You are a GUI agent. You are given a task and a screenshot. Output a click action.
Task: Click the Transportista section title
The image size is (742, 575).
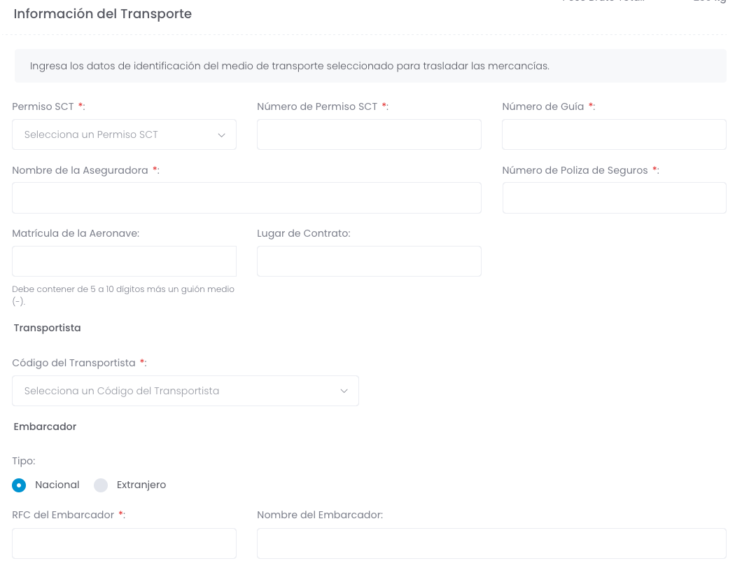pos(48,328)
